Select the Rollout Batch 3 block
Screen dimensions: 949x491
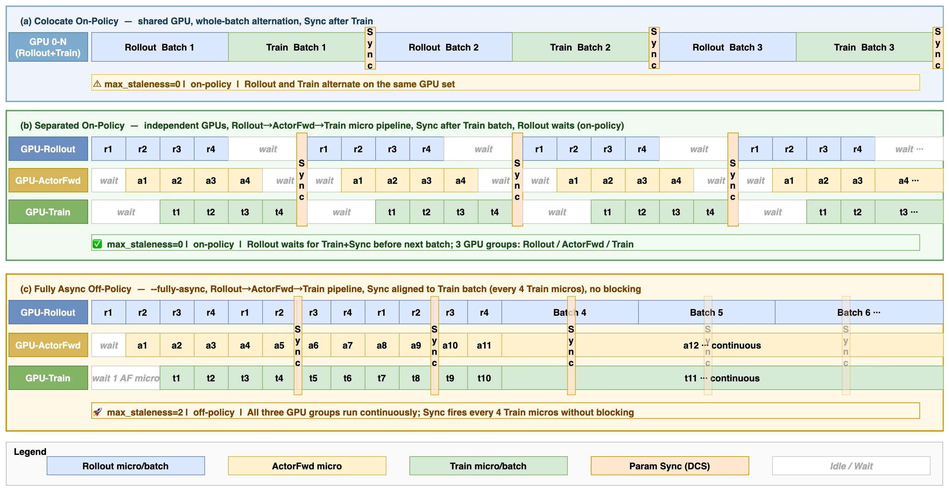point(728,47)
